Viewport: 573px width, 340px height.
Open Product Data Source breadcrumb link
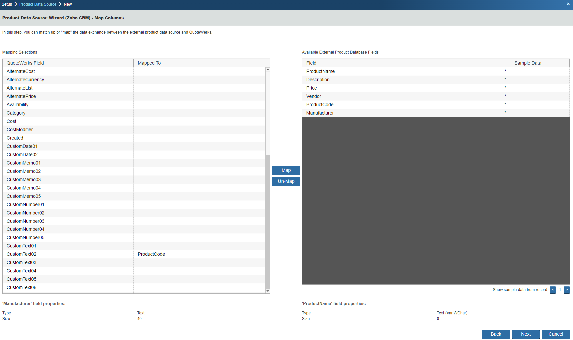(38, 4)
